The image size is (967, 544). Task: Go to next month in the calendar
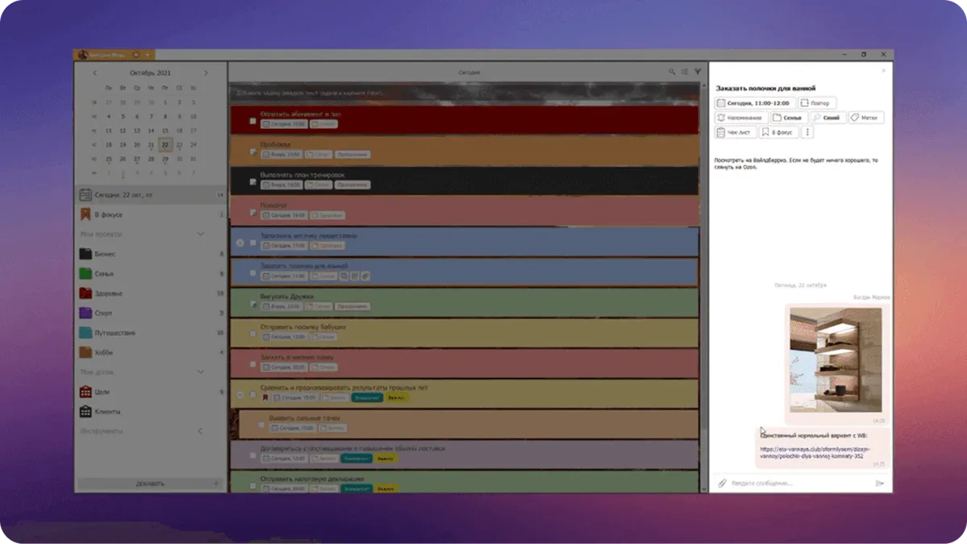point(206,73)
